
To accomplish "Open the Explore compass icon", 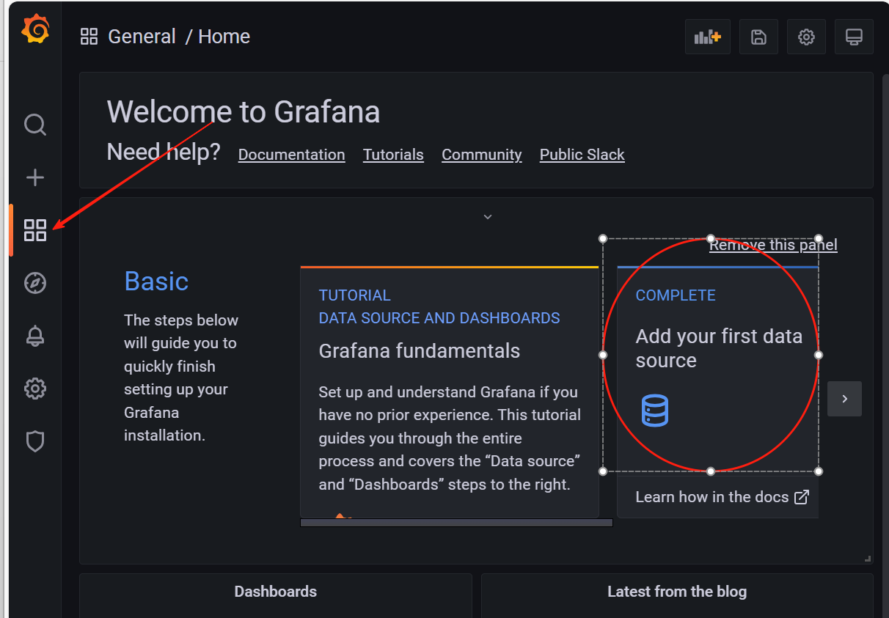I will 35,283.
